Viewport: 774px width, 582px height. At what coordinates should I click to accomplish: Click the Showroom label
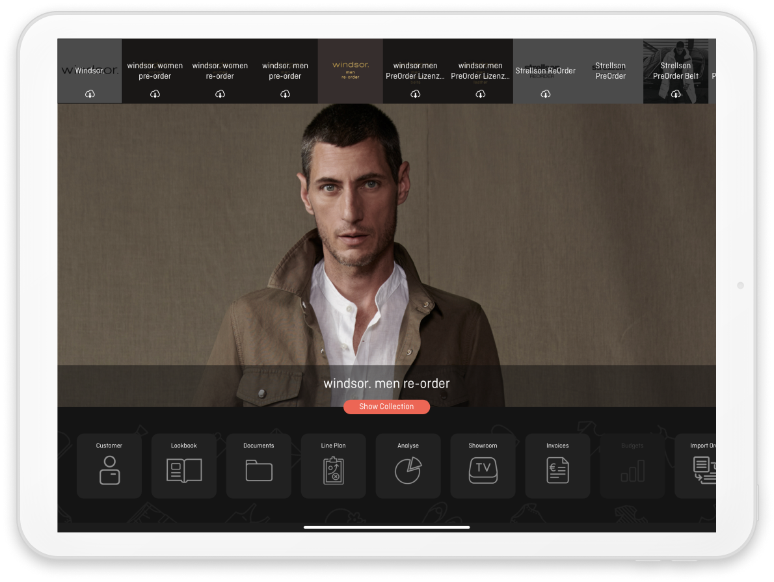click(x=483, y=445)
